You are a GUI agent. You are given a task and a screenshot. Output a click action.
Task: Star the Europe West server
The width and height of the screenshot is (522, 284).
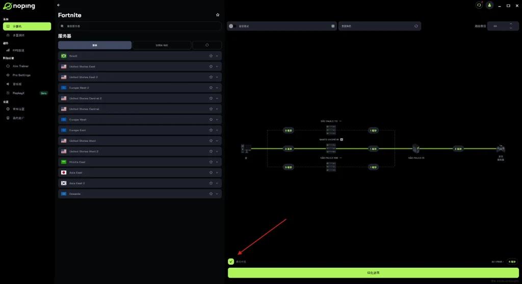point(211,119)
